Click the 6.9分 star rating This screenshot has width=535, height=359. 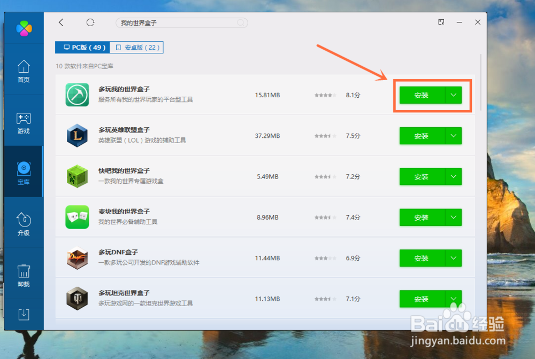pos(325,258)
